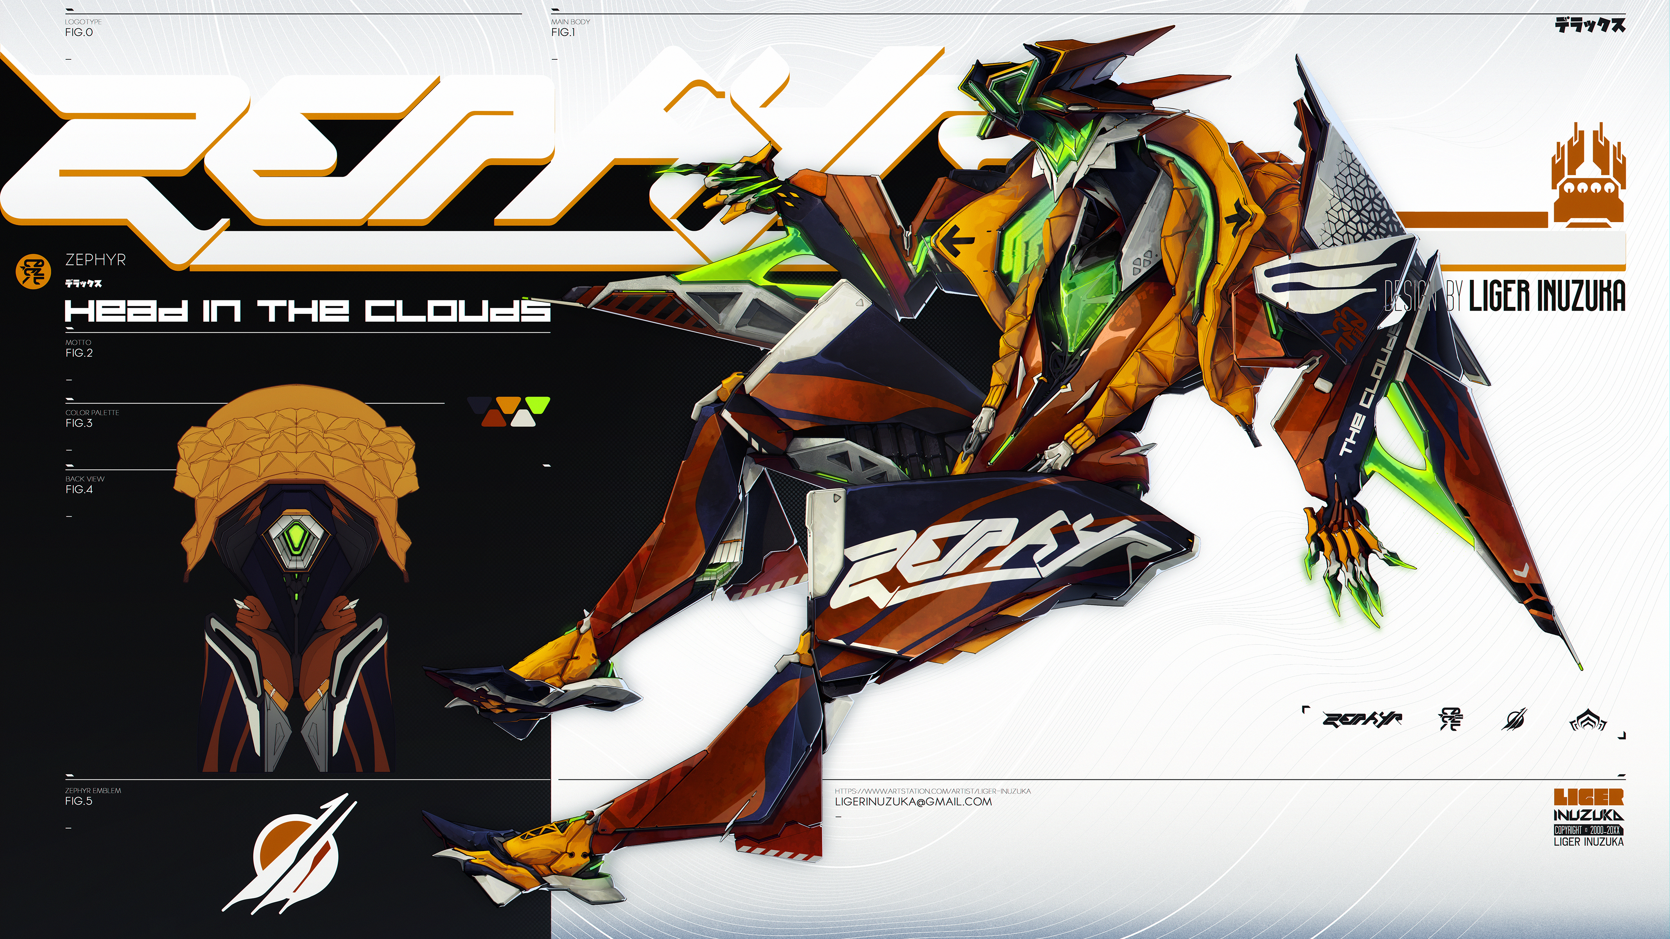Click the black planet-slash emblem in icon row

pyautogui.click(x=1515, y=719)
